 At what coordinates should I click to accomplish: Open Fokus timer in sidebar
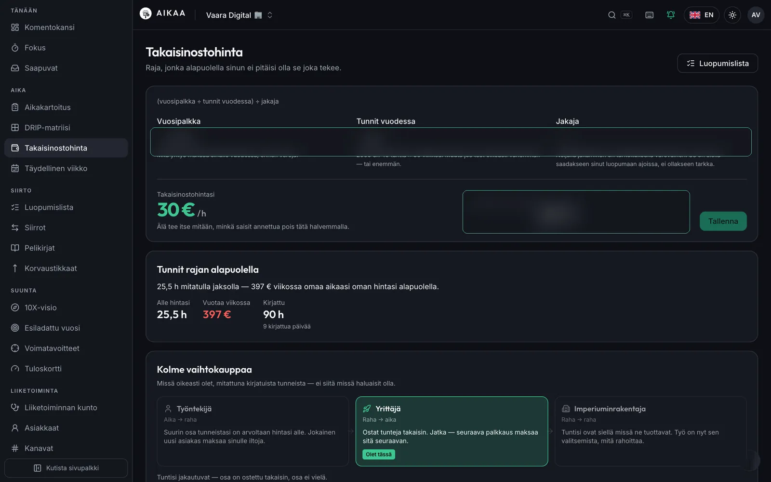tap(66, 48)
